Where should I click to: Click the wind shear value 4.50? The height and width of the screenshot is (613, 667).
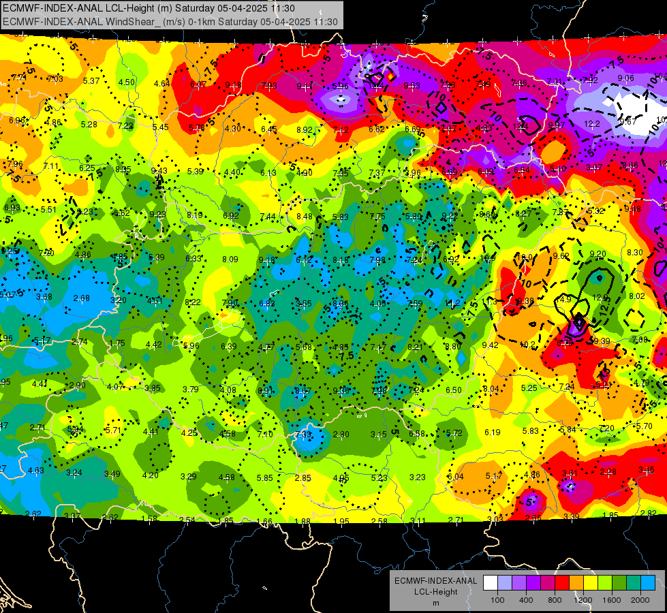(x=126, y=82)
